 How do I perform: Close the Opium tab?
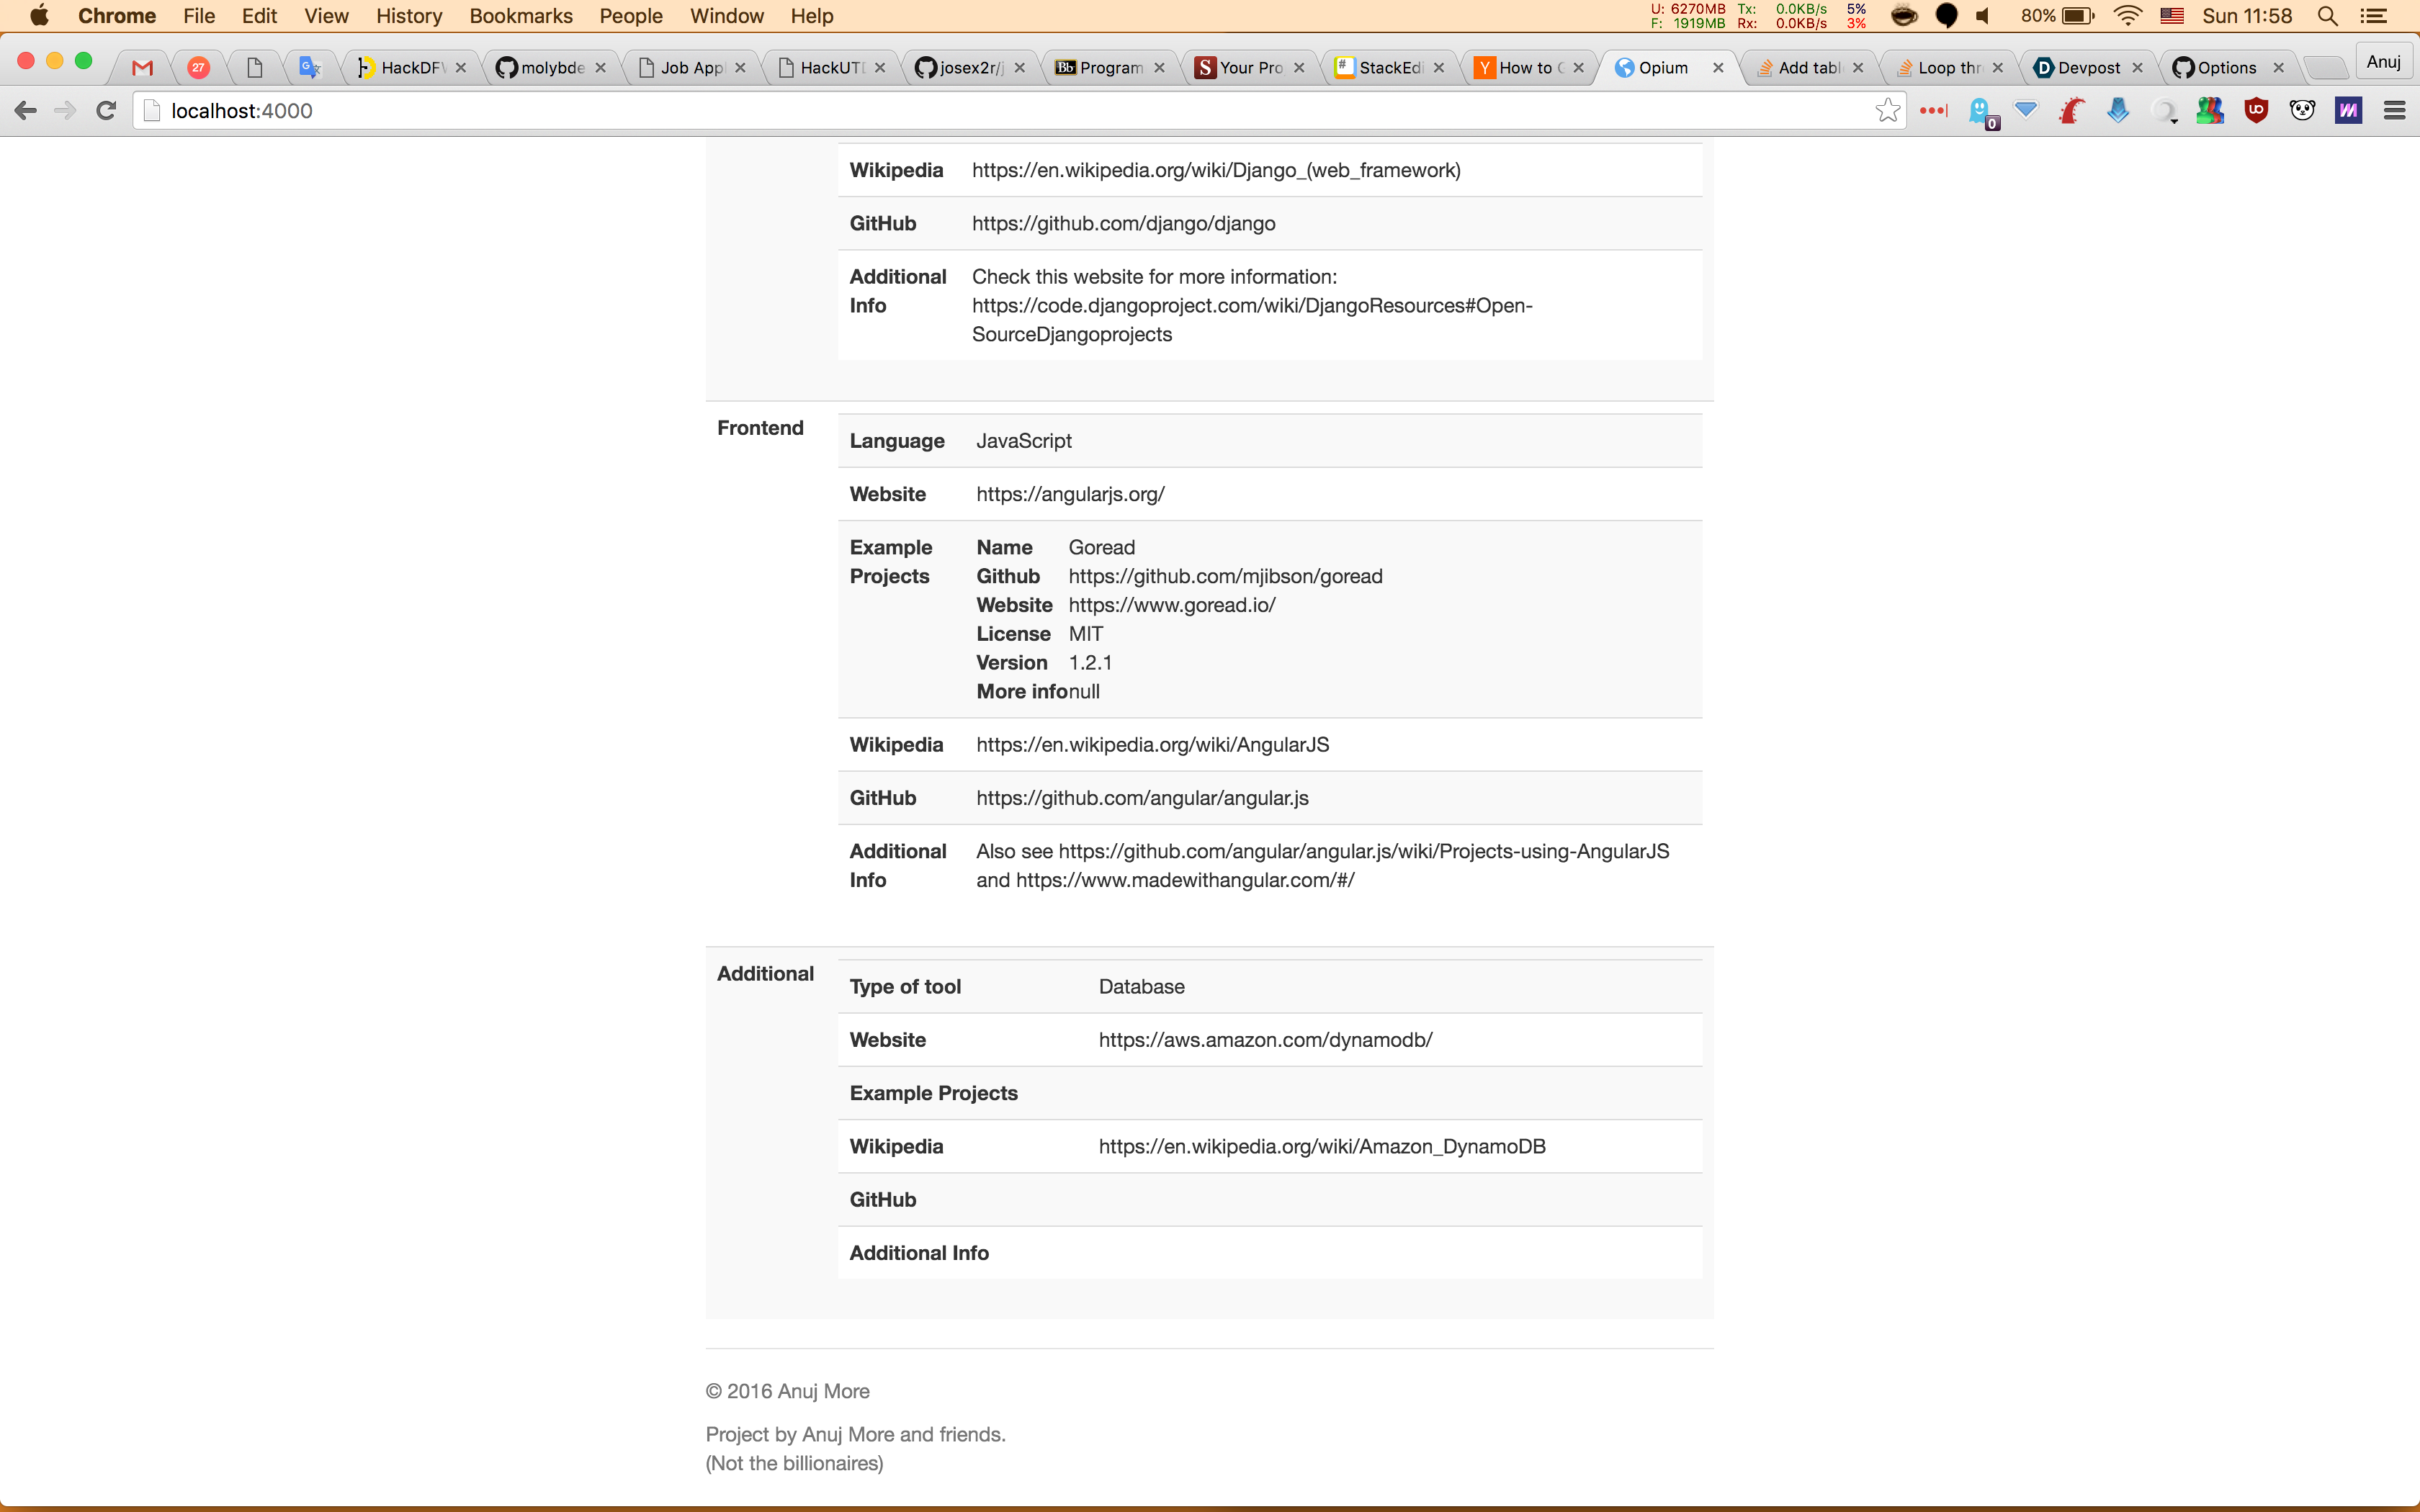[1718, 68]
